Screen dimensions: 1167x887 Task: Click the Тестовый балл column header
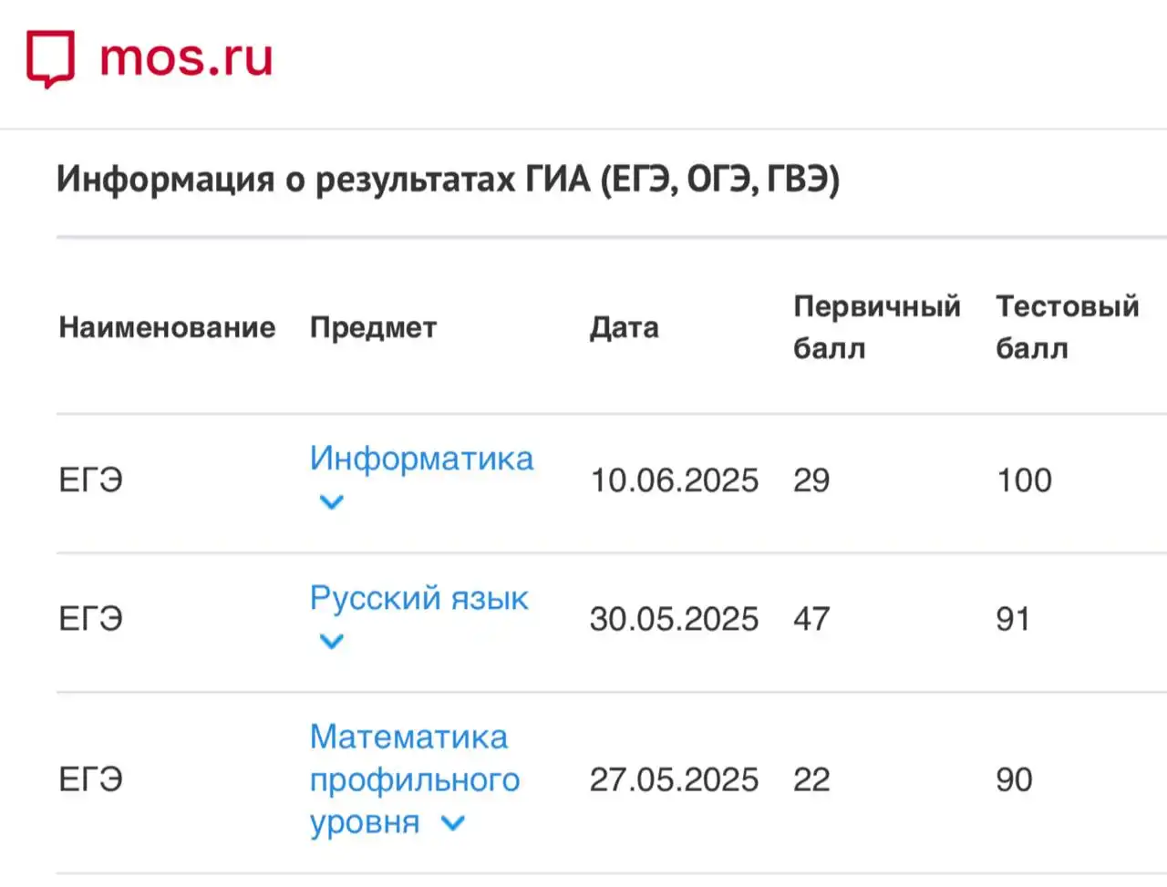[x=1067, y=326]
